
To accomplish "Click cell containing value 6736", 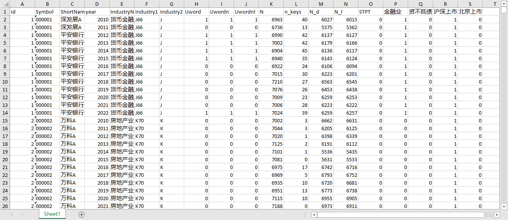I will tap(271, 27).
